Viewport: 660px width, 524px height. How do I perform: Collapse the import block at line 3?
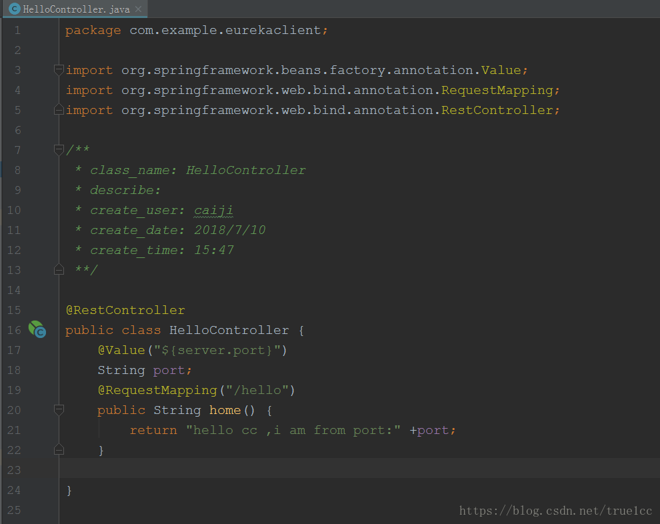(x=59, y=69)
